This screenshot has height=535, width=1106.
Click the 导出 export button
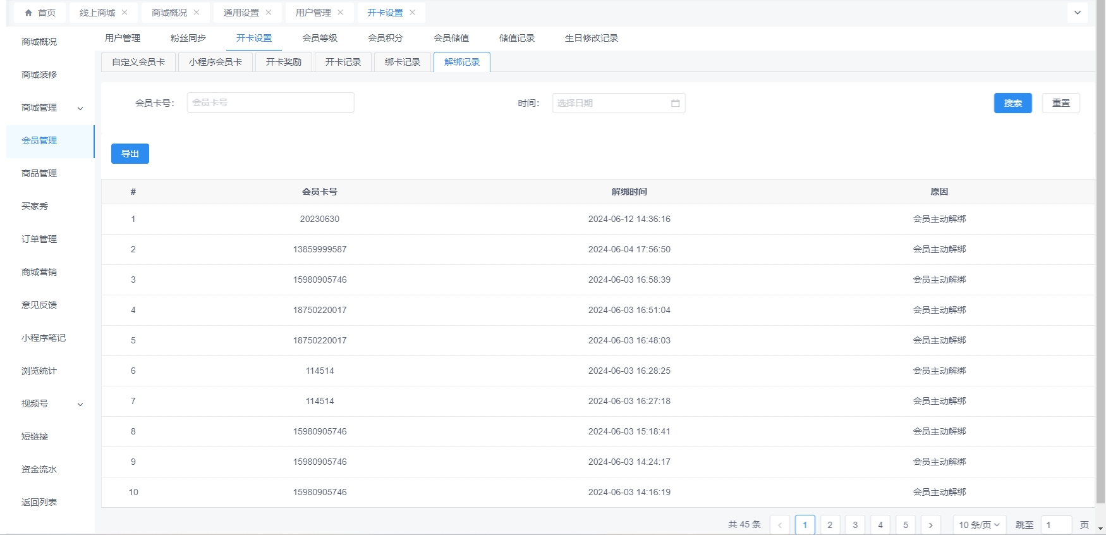point(130,154)
